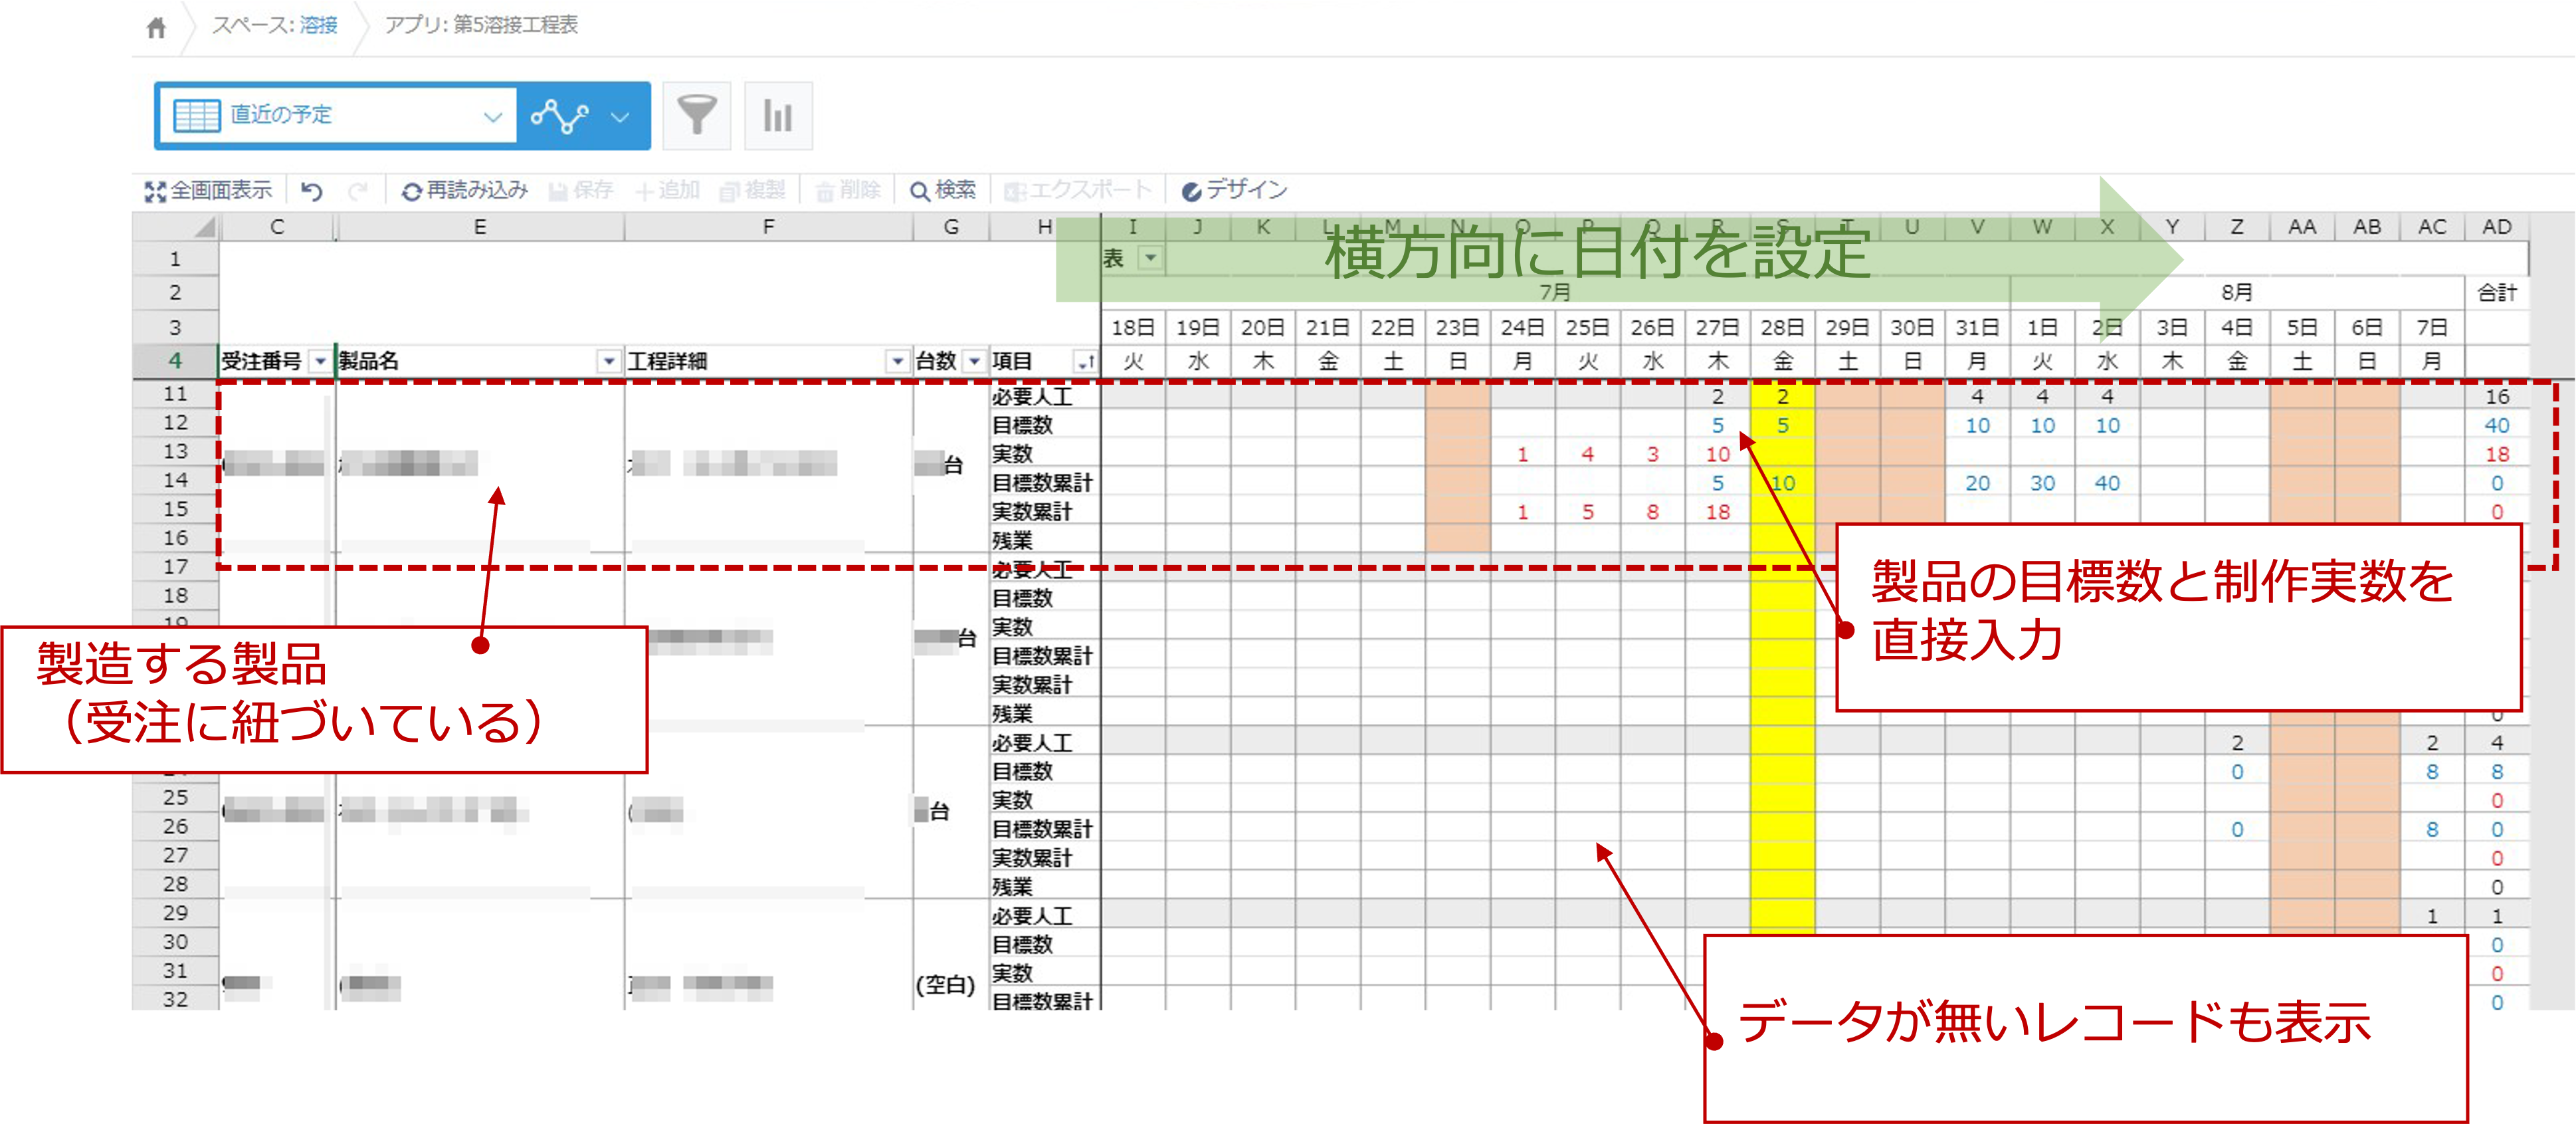Click the redo arrow icon
Image resolution: width=2576 pixels, height=1124 pixels.
pyautogui.click(x=357, y=190)
